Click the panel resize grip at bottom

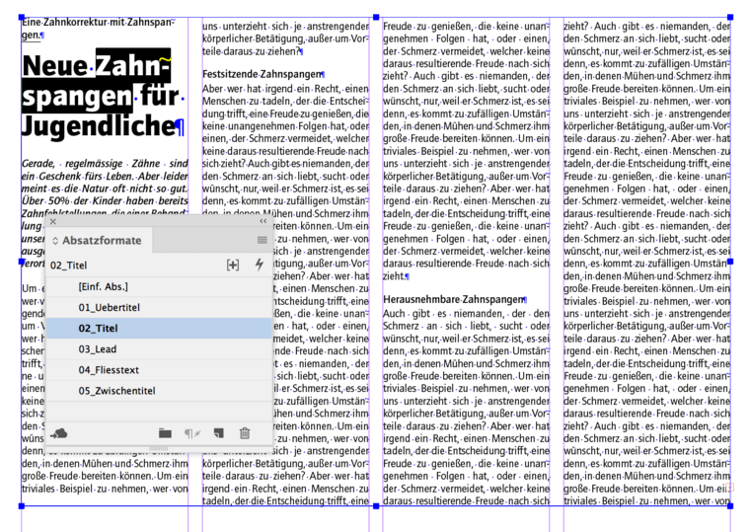click(x=159, y=449)
